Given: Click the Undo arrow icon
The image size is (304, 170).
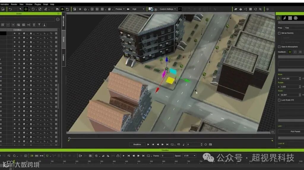Looking at the screenshot, I should [10, 9].
